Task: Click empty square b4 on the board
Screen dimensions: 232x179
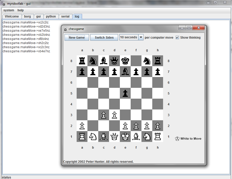Action: [x=93, y=104]
